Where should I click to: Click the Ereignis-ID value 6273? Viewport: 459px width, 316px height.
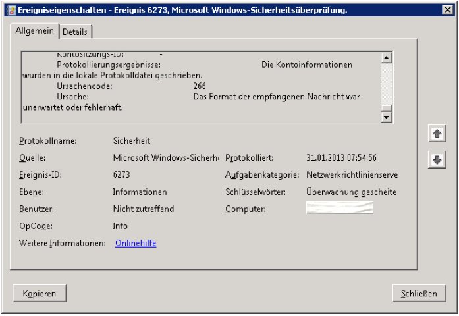(x=121, y=175)
